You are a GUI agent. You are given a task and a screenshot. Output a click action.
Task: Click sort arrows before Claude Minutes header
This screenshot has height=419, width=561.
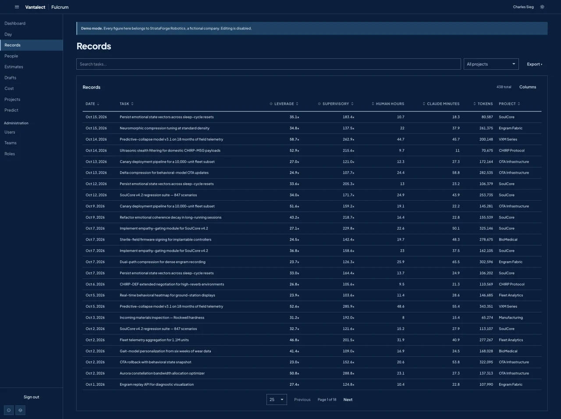click(x=424, y=104)
